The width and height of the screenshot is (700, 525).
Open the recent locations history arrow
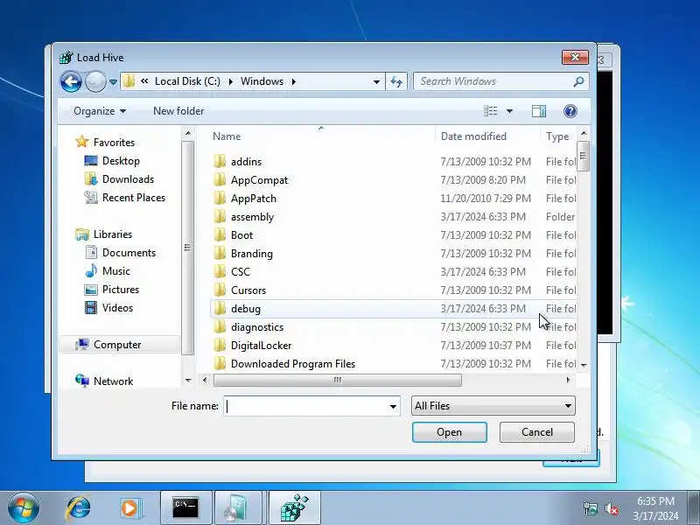click(114, 82)
